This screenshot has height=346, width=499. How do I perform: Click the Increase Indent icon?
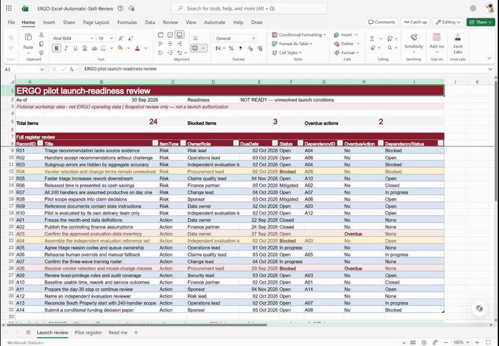point(170,53)
